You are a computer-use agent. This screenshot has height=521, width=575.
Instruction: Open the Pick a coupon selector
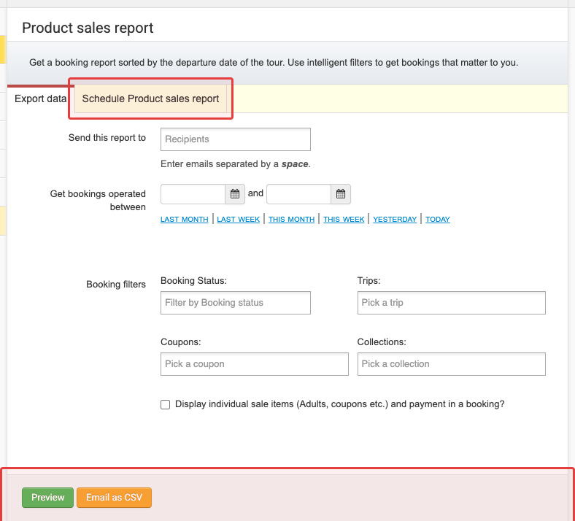pos(255,364)
